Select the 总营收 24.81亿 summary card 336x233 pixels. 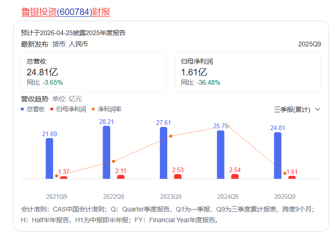click(94, 72)
